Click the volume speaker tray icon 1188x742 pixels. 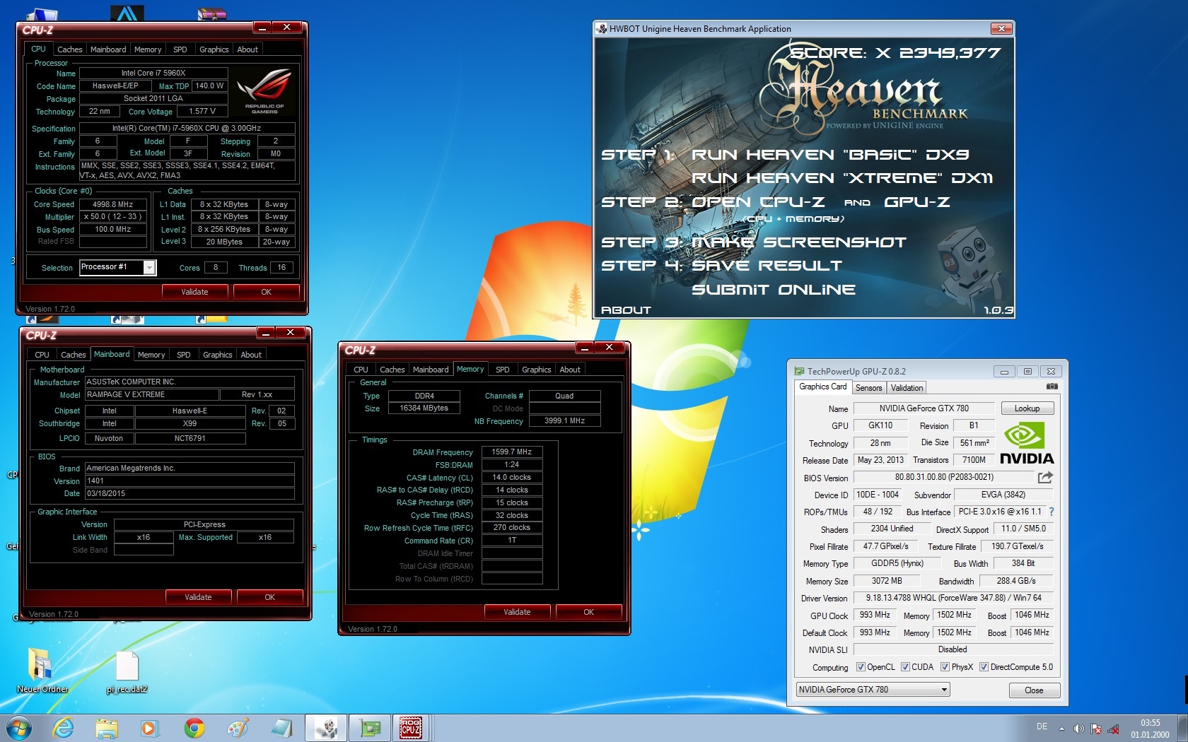coord(1078,729)
